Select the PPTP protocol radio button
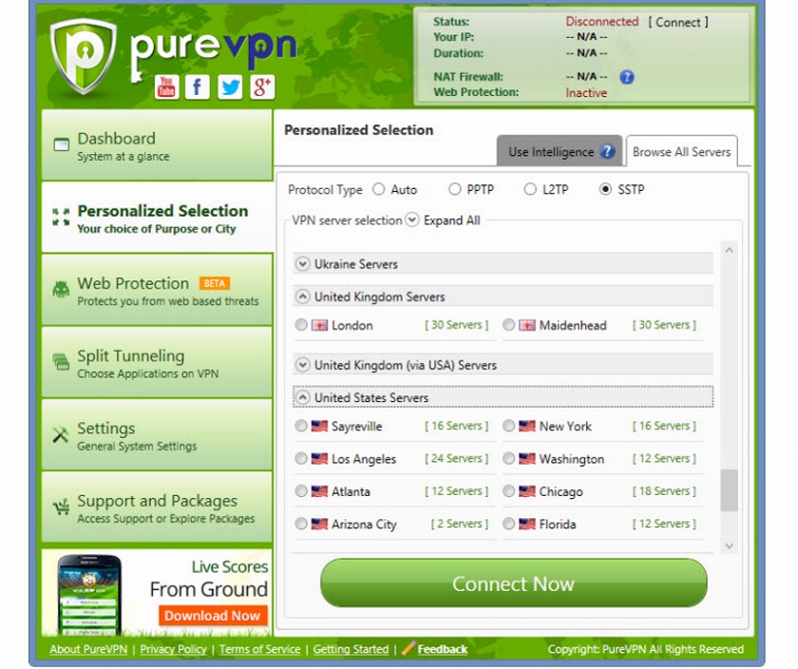Screen dimensions: 798x669 (x=455, y=189)
